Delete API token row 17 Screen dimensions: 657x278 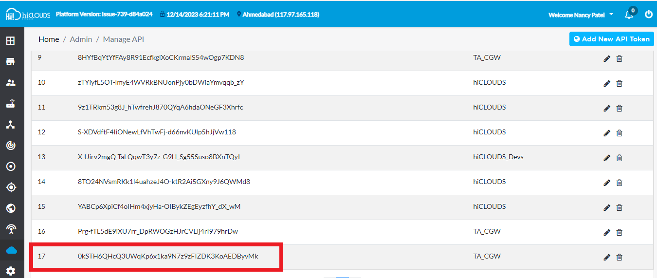point(620,257)
